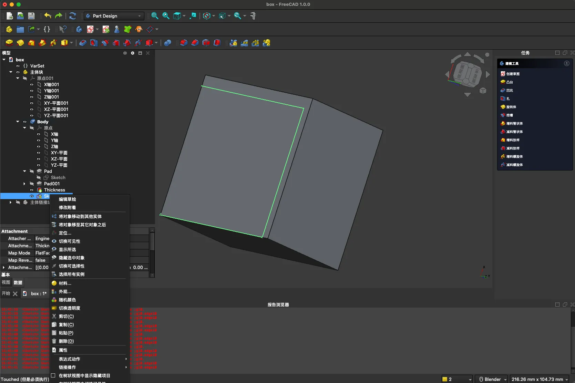Expand the Pad001 tree item
The height and width of the screenshot is (383, 575).
tap(24, 184)
